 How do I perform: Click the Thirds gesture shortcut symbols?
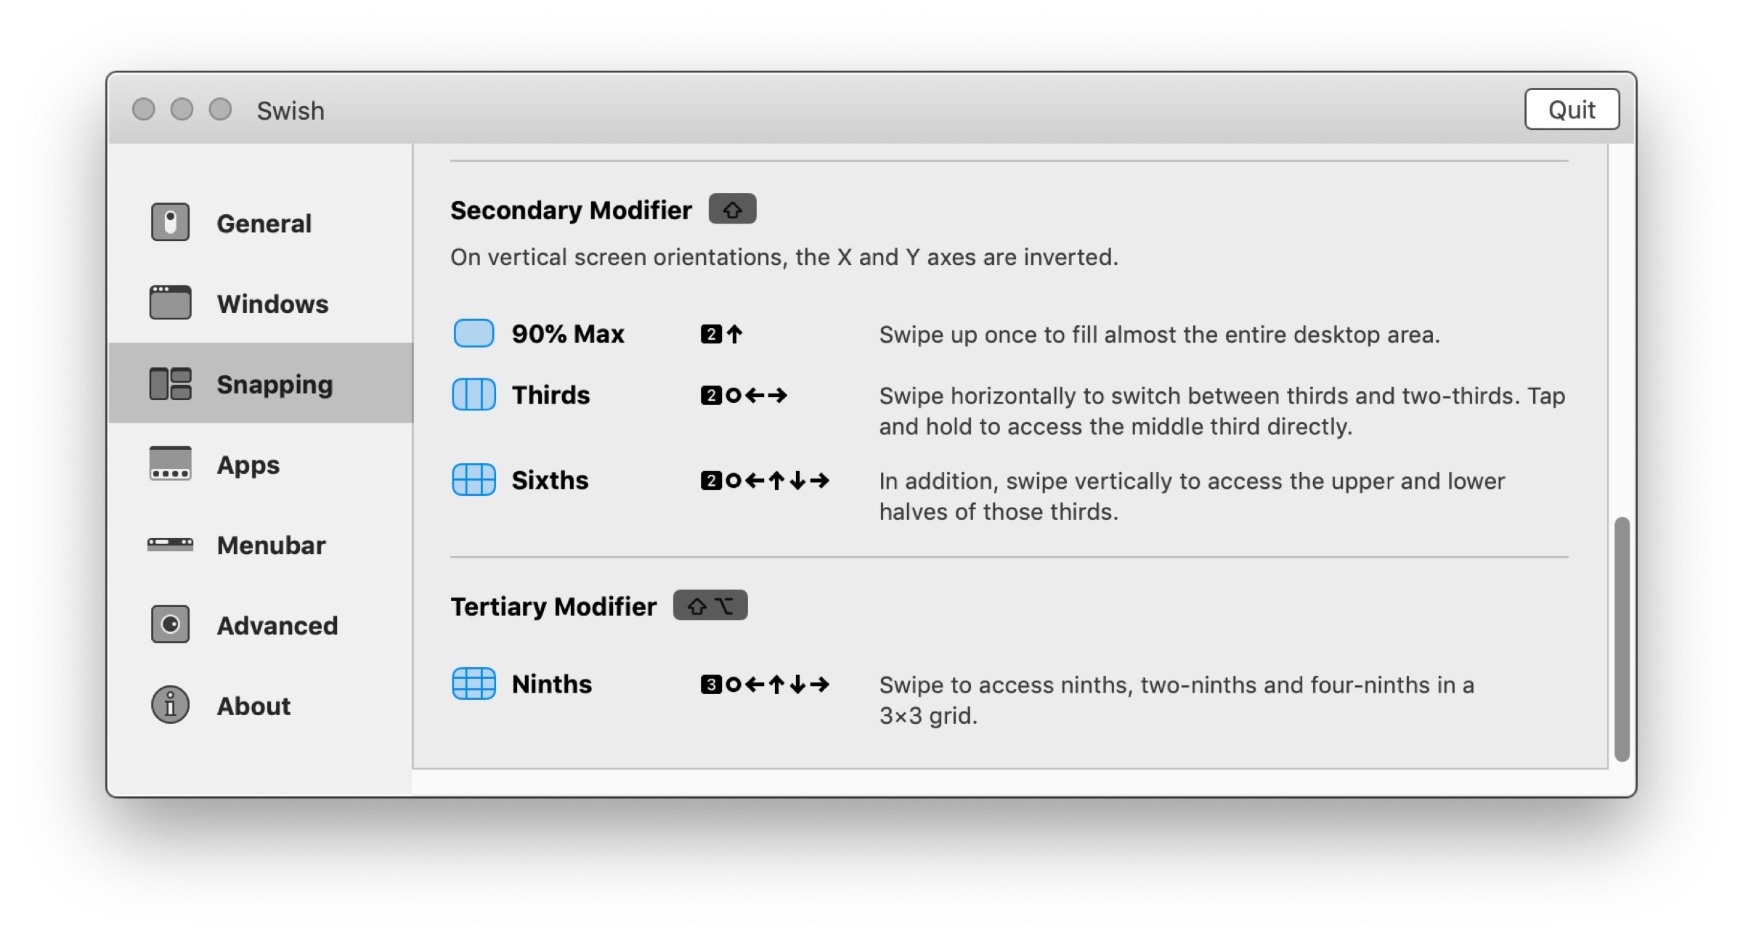coord(744,396)
